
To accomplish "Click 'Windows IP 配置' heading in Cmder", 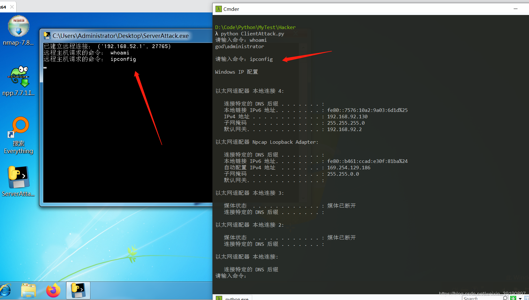I will click(237, 72).
